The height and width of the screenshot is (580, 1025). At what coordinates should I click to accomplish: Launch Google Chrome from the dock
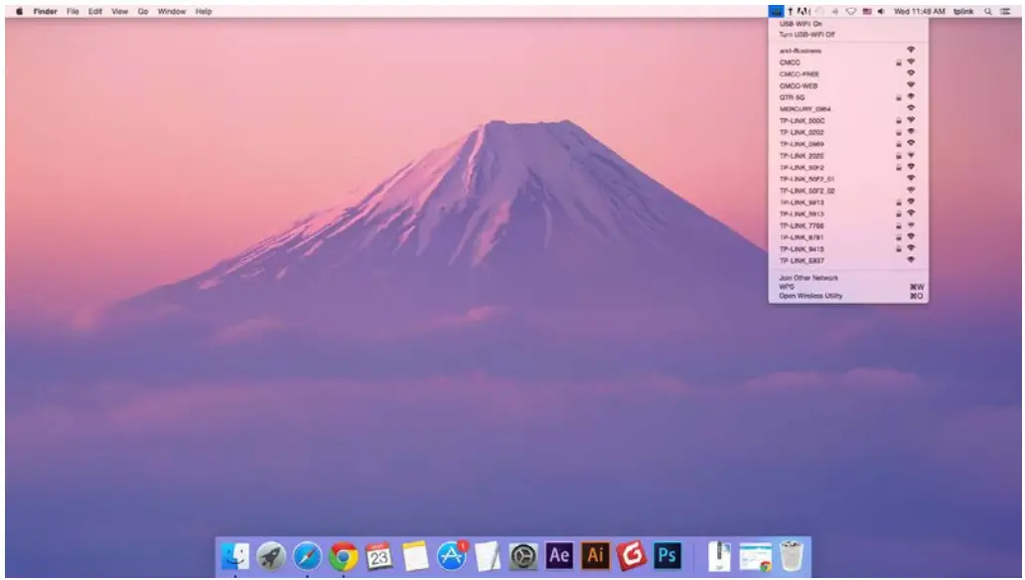click(x=344, y=556)
